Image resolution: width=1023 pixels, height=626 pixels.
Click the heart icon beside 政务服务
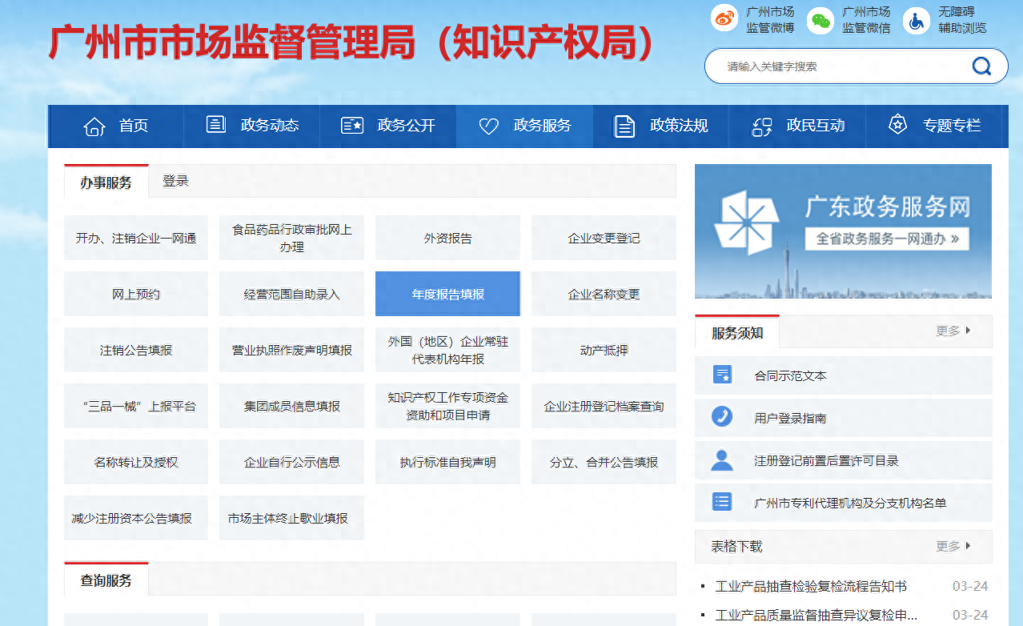(x=488, y=126)
